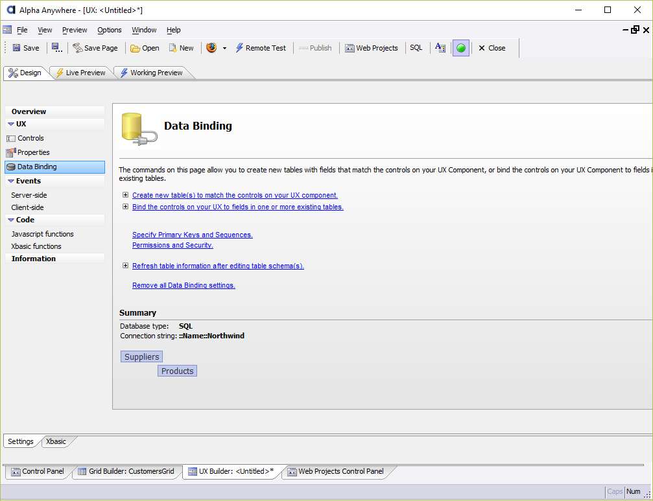
Task: Select Javascript functions item
Action: click(43, 234)
